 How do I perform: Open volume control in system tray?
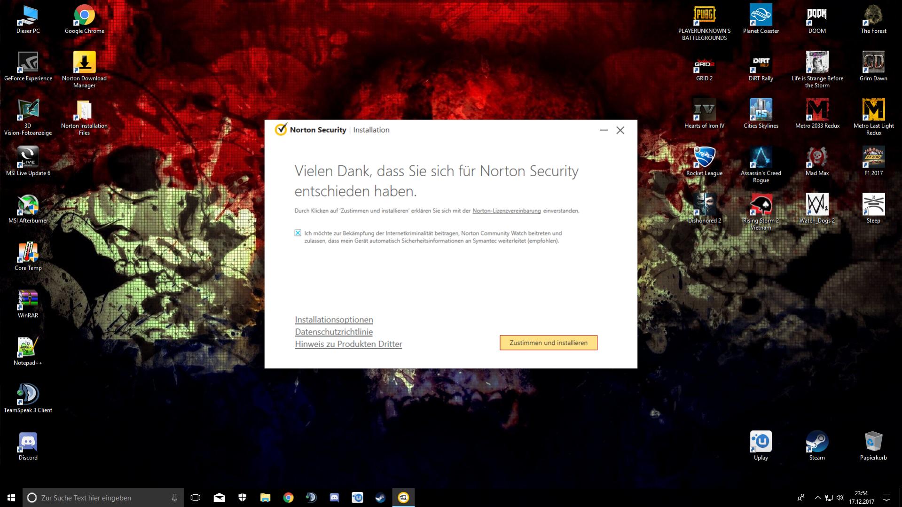click(840, 498)
